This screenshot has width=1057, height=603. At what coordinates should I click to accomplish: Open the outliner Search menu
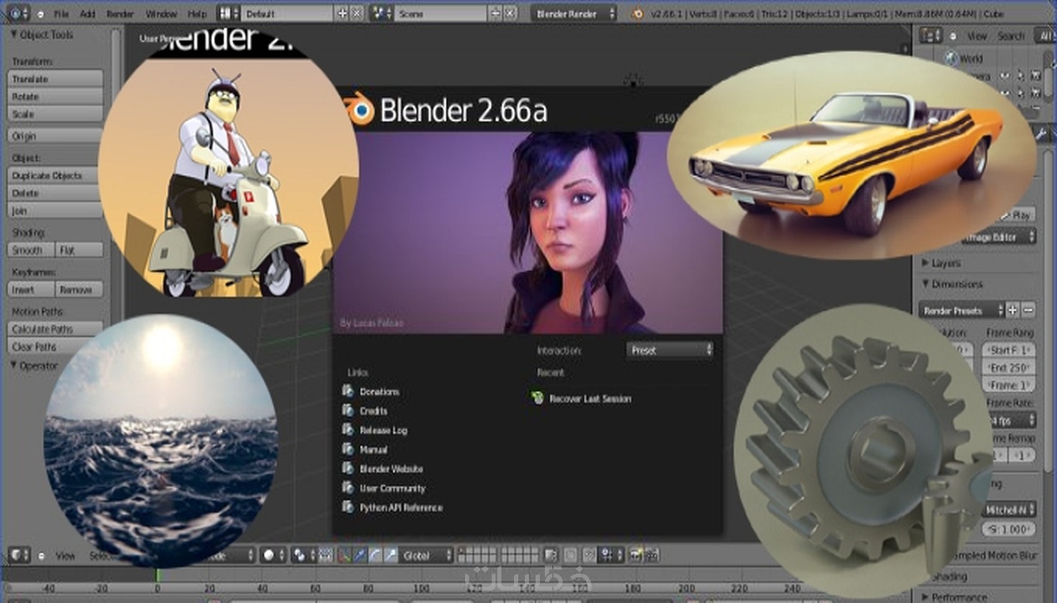[1011, 36]
